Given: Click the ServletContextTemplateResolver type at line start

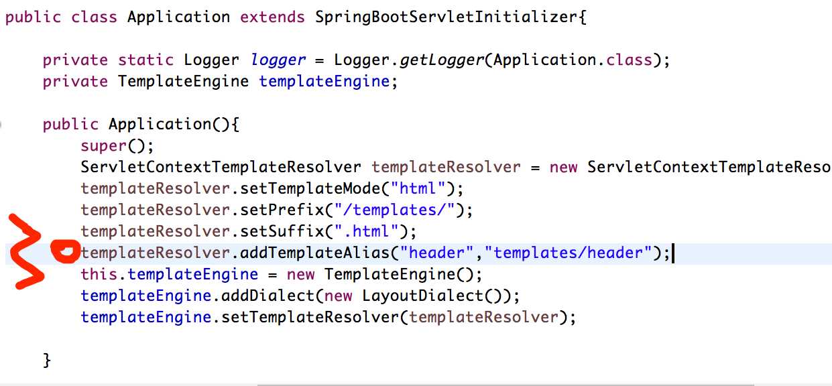Looking at the screenshot, I should coord(221,168).
